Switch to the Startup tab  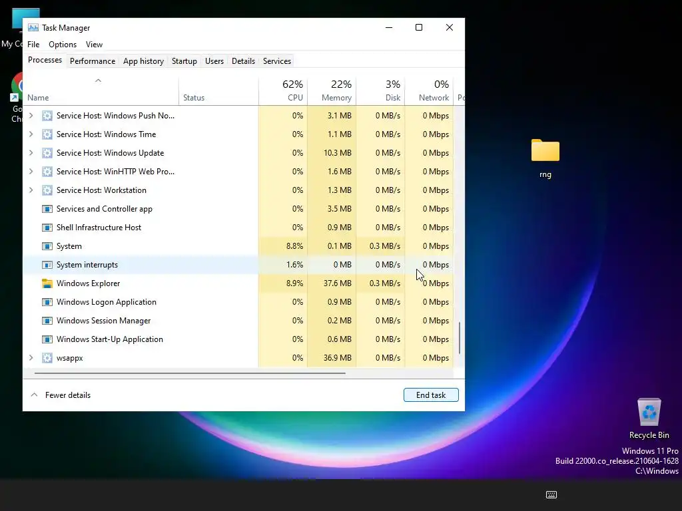tap(184, 61)
